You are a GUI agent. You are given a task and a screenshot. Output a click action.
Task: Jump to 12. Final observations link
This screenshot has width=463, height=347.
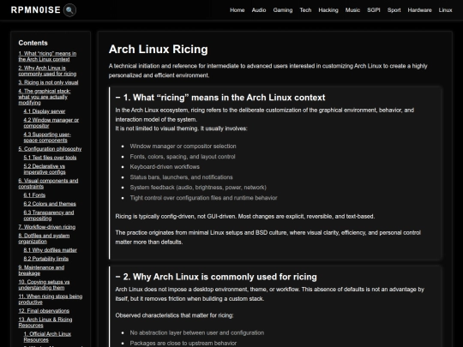coord(44,311)
